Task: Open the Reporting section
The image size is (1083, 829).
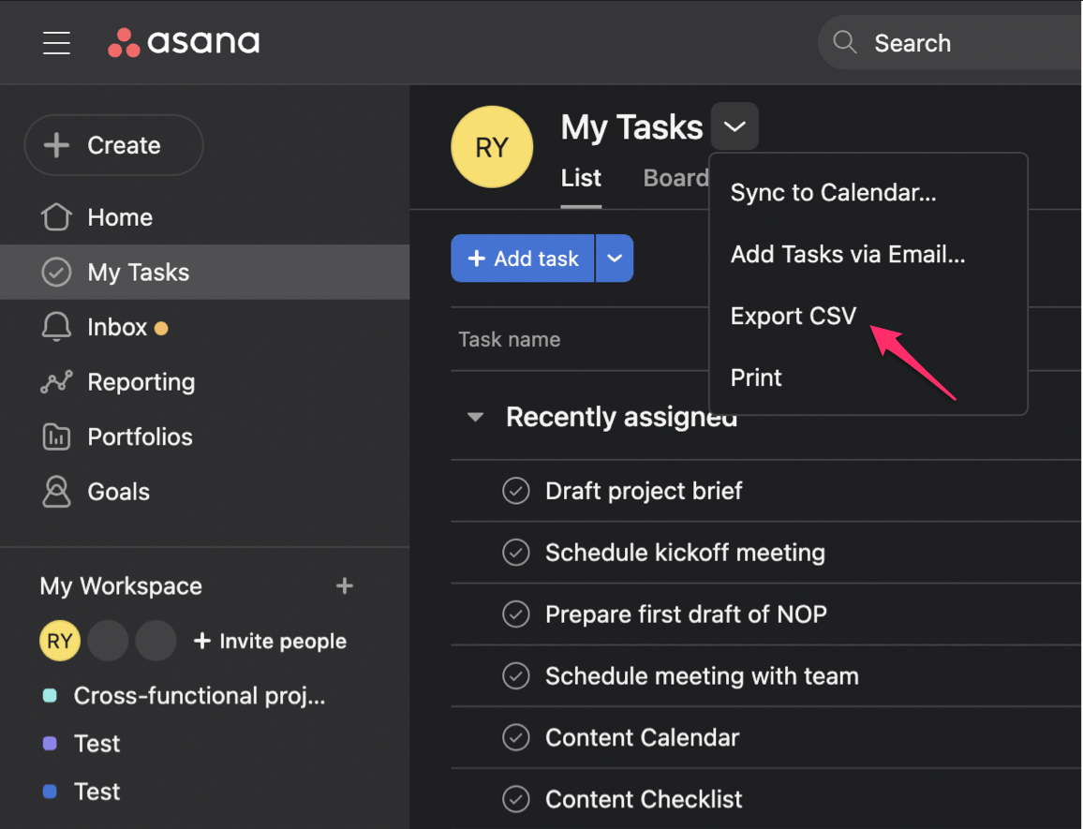Action: 141,382
